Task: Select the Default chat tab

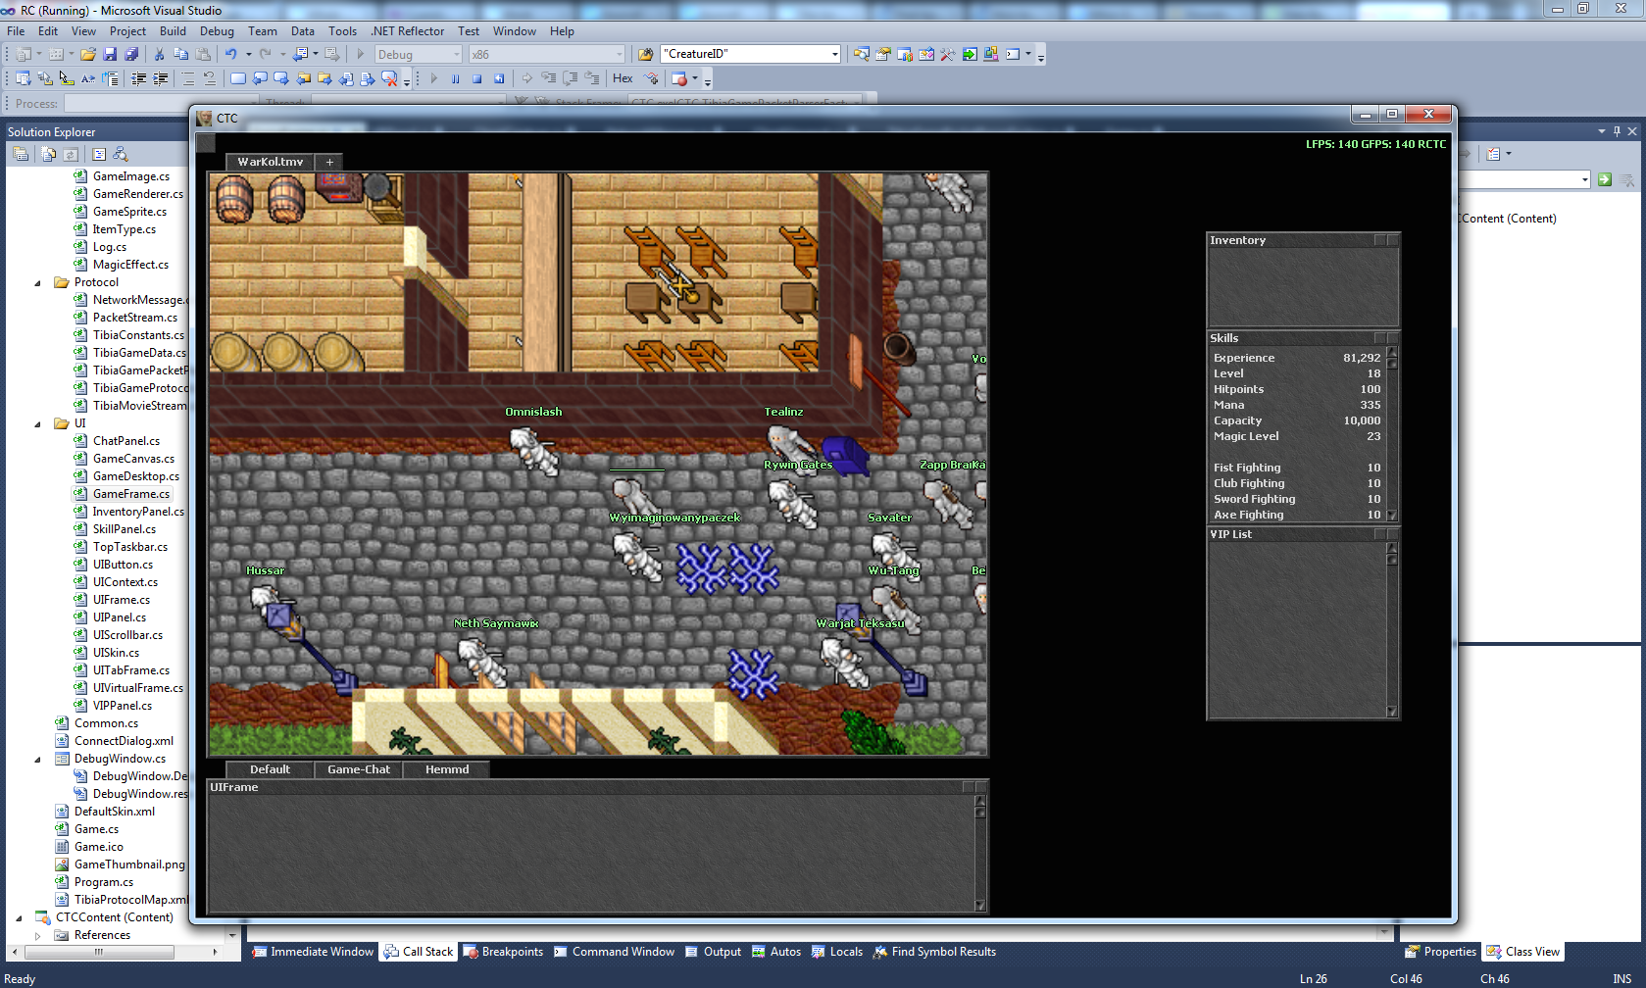Action: pos(270,769)
